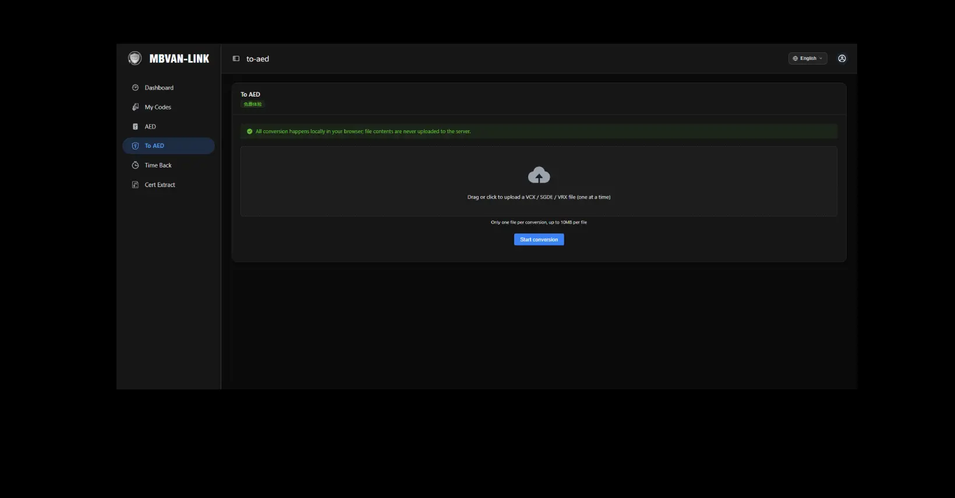Click the Cert Extract sidebar icon
Image resolution: width=955 pixels, height=498 pixels.
point(135,185)
